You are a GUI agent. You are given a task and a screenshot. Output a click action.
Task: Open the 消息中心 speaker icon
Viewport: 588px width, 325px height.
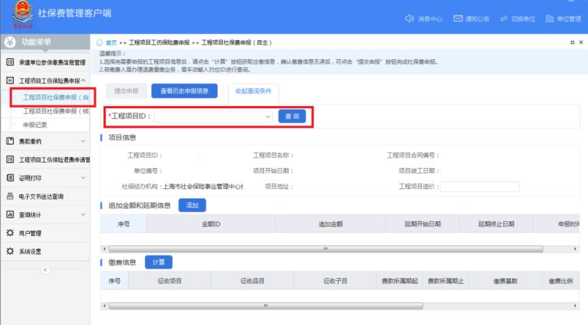tap(409, 18)
